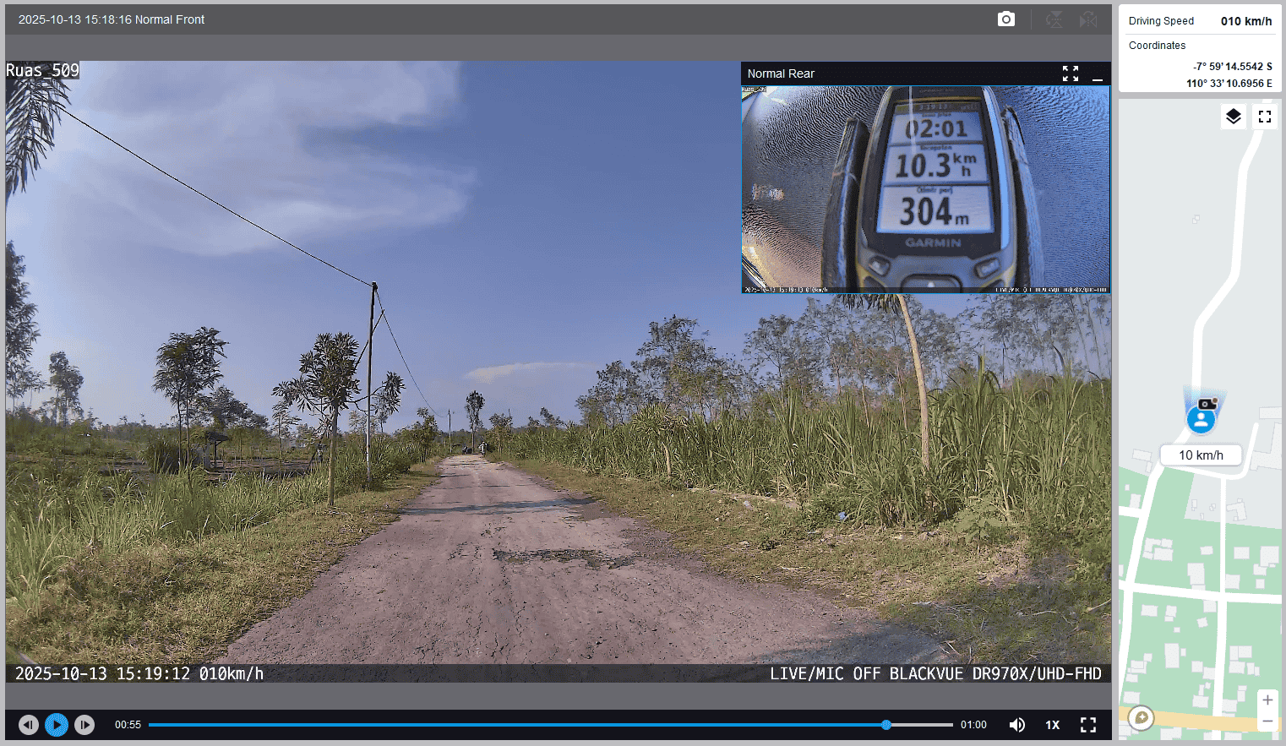Image resolution: width=1286 pixels, height=746 pixels.
Task: Step back to the previous frame
Action: click(29, 725)
